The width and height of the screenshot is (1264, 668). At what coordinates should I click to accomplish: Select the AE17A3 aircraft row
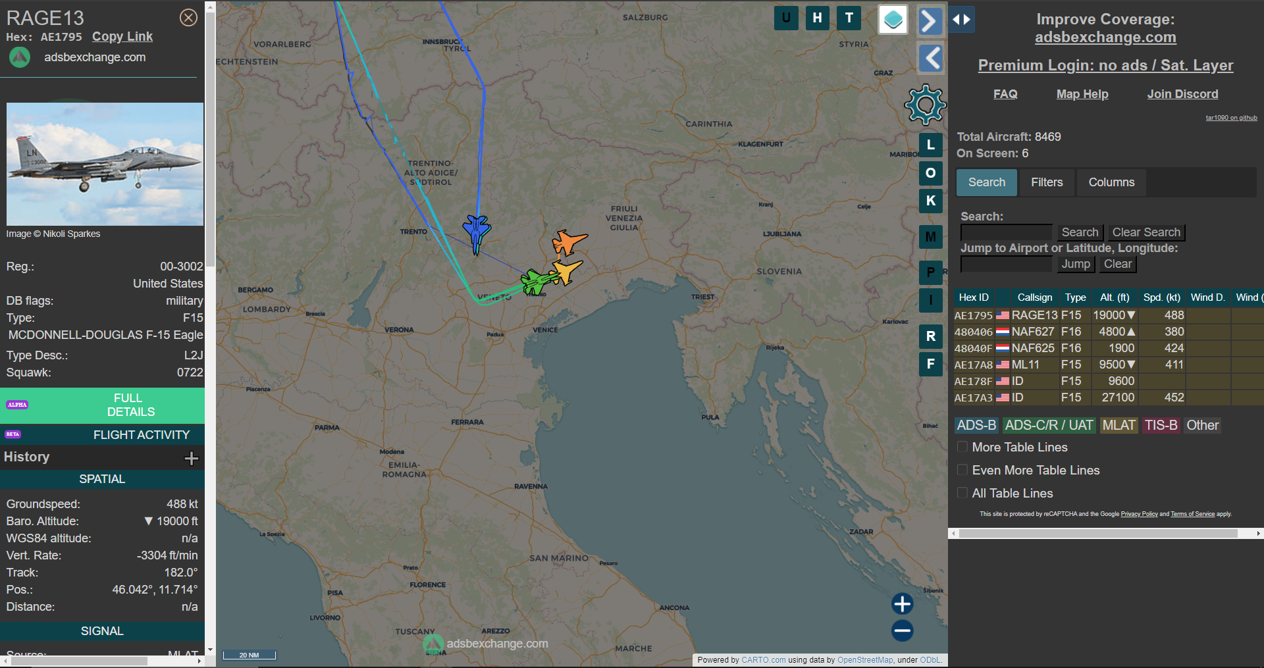tap(1109, 398)
